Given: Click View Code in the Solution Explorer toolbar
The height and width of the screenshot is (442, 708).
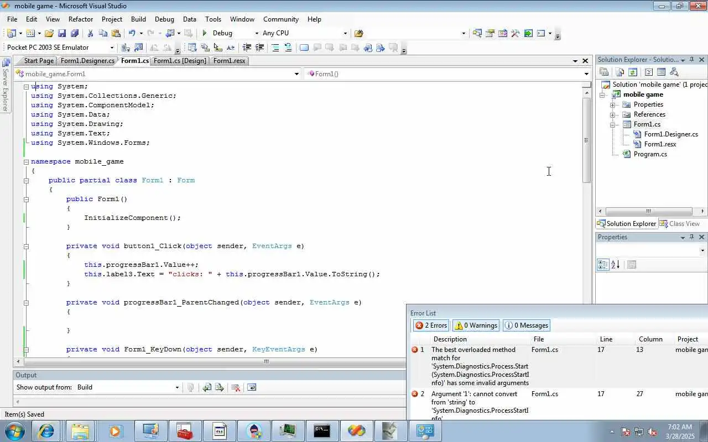Looking at the screenshot, I should click(x=649, y=72).
